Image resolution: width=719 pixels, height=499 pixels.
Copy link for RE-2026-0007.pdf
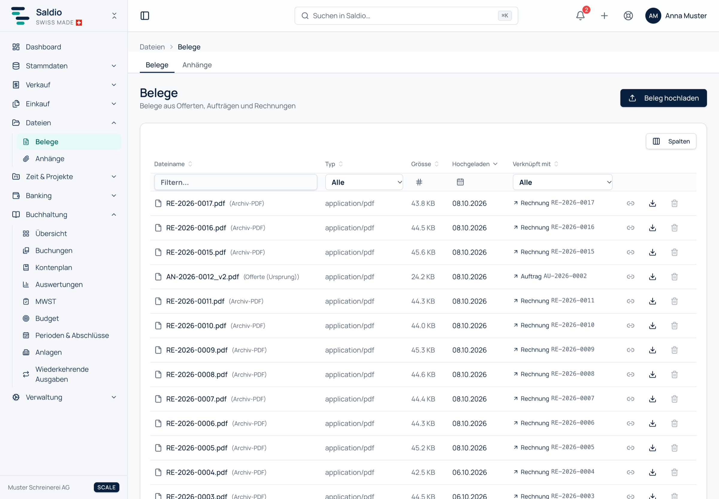click(x=631, y=399)
